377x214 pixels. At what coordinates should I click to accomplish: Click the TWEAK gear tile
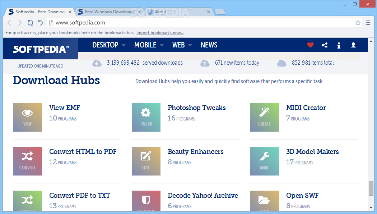pos(146,117)
